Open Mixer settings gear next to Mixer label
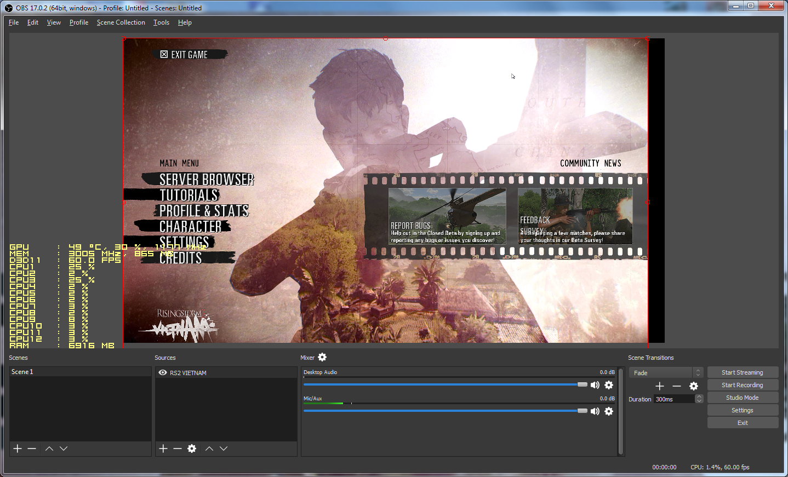Viewport: 788px width, 477px height. (x=322, y=357)
